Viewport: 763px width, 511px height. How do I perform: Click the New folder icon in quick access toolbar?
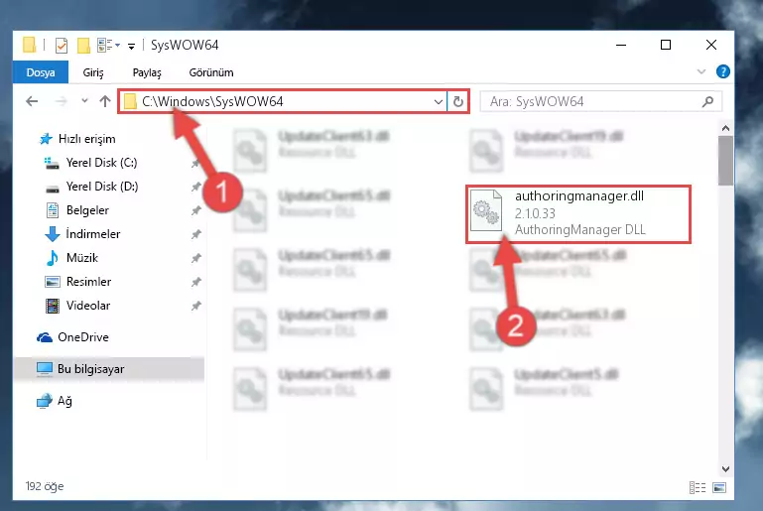click(83, 46)
